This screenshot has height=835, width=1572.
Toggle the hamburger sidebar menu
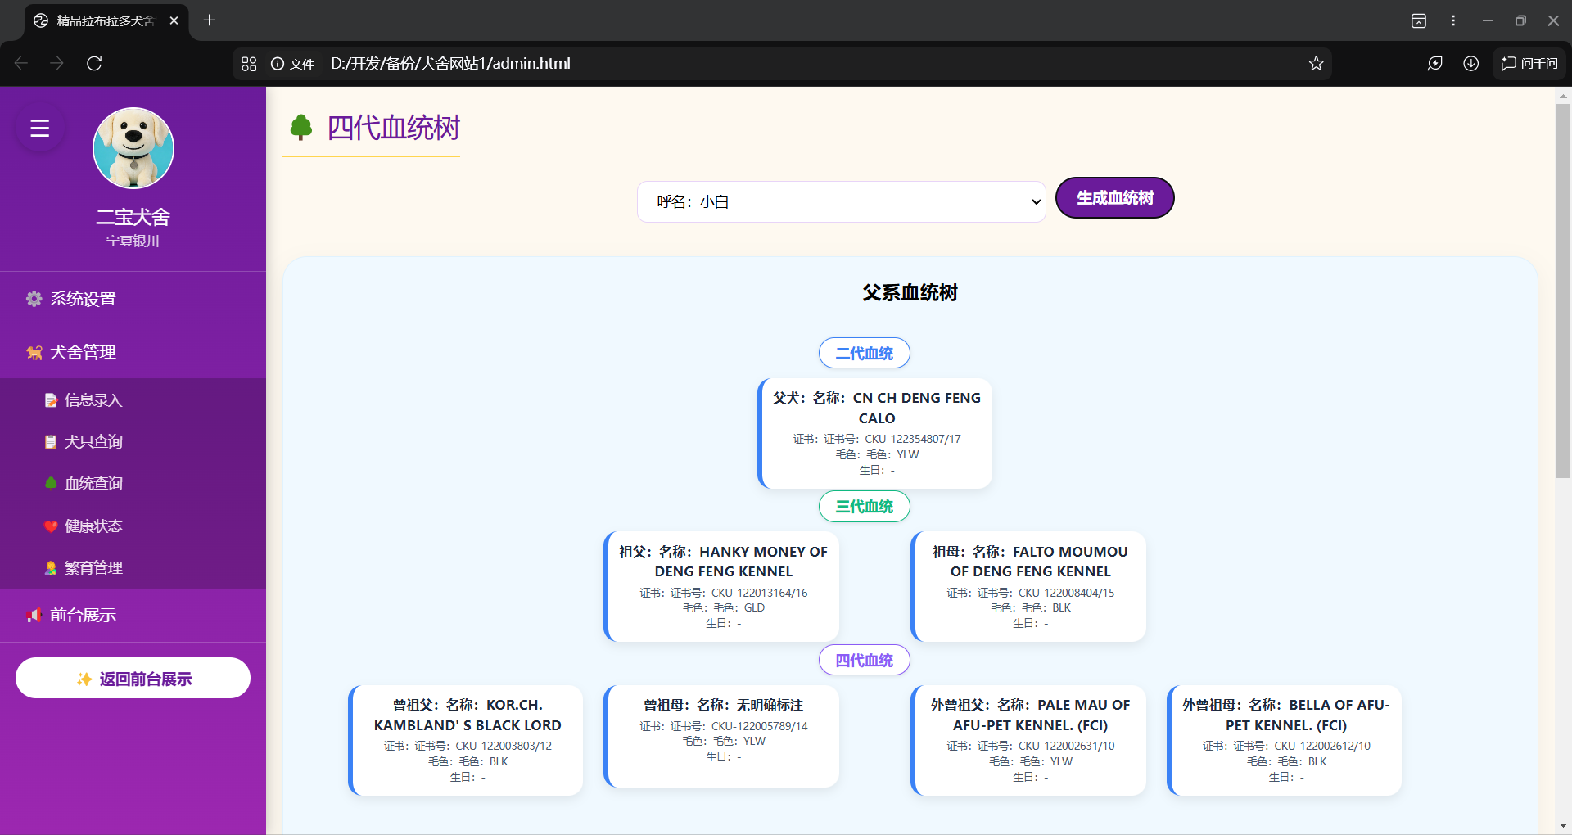pyautogui.click(x=40, y=129)
